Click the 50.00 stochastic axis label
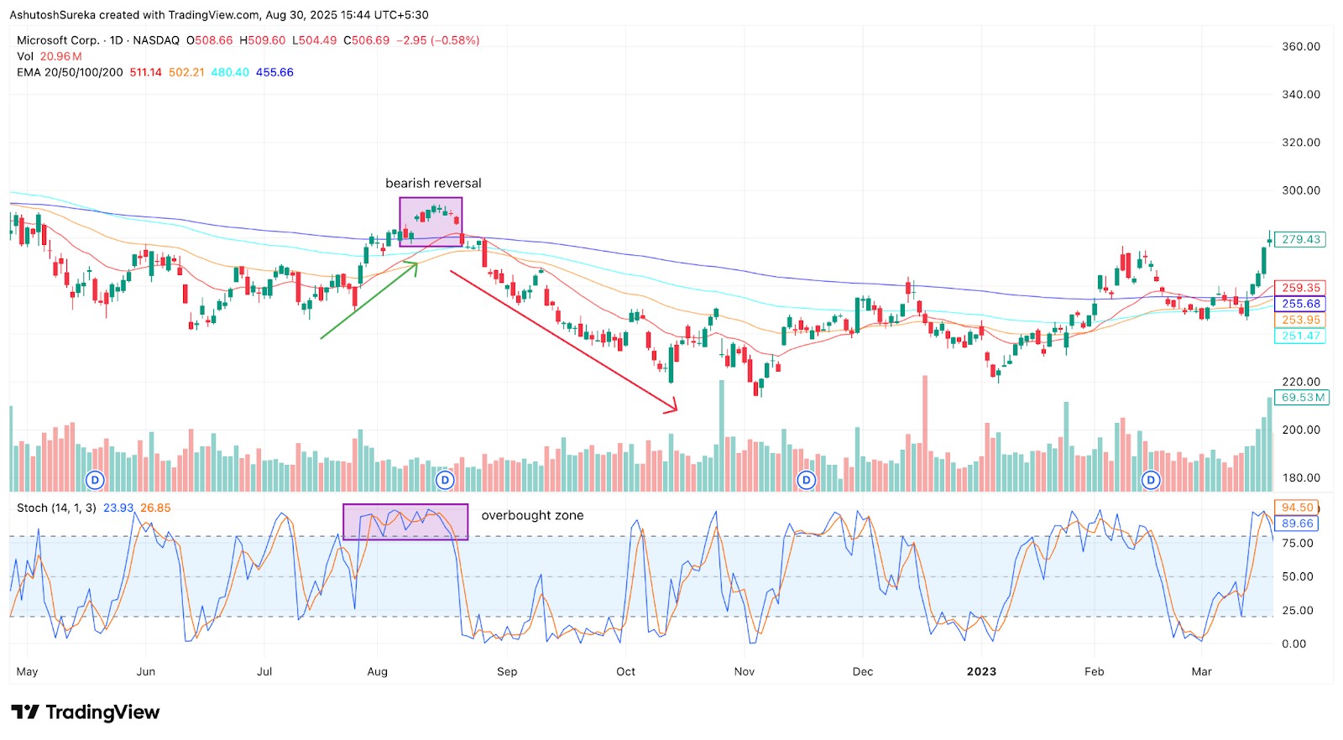 pos(1298,576)
